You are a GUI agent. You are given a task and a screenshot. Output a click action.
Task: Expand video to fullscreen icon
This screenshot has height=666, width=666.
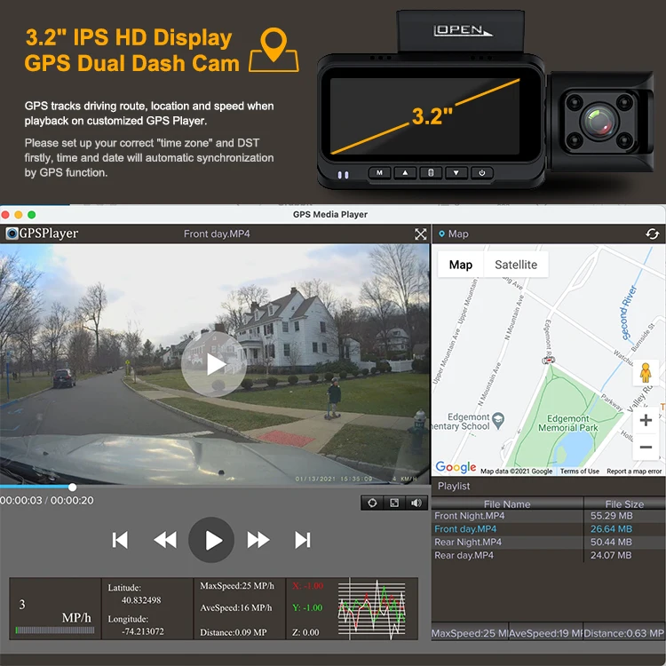click(421, 234)
